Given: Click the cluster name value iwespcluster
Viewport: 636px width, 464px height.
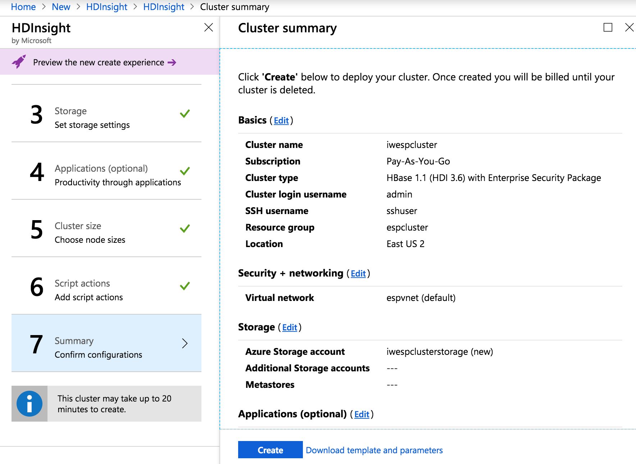Looking at the screenshot, I should pos(412,145).
